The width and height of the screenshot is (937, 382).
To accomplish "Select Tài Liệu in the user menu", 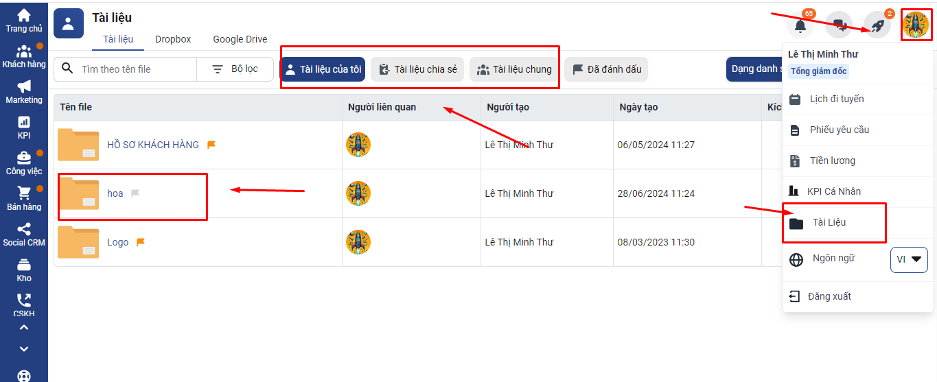I will pyautogui.click(x=829, y=222).
